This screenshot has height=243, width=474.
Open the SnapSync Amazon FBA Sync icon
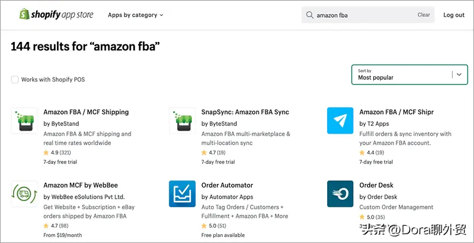pyautogui.click(x=182, y=121)
